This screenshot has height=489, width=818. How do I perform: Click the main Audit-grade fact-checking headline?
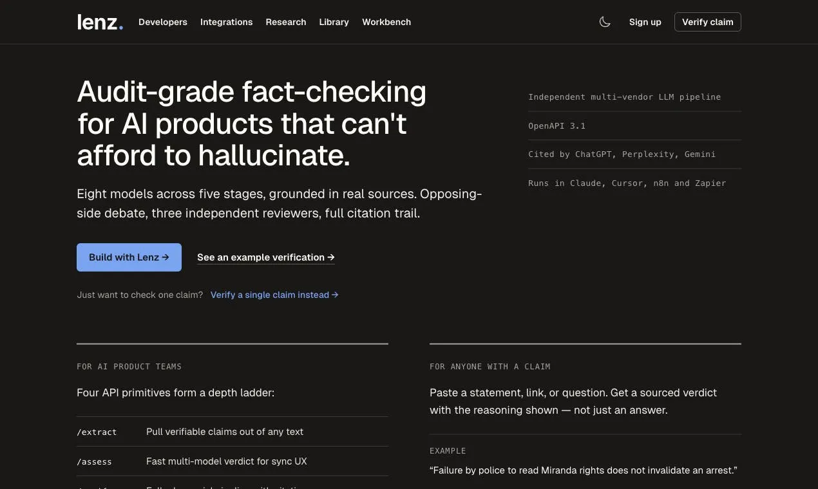(x=251, y=124)
